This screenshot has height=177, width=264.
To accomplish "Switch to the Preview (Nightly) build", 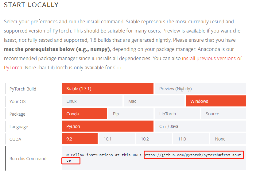I will [x=200, y=88].
